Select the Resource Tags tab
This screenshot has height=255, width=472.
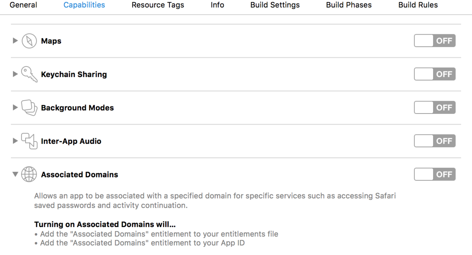pyautogui.click(x=158, y=5)
